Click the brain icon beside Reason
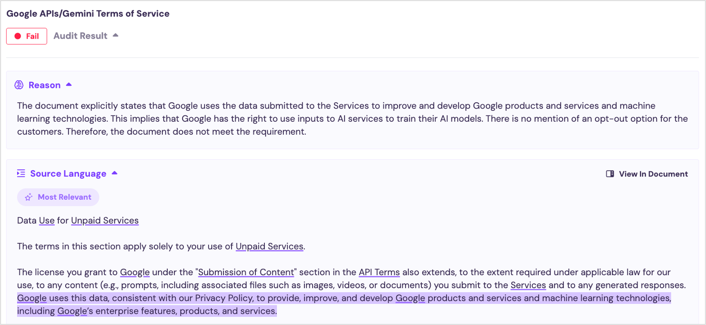This screenshot has width=706, height=325. (x=19, y=85)
